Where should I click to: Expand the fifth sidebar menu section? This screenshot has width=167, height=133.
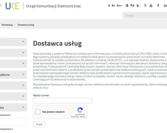coord(13,85)
